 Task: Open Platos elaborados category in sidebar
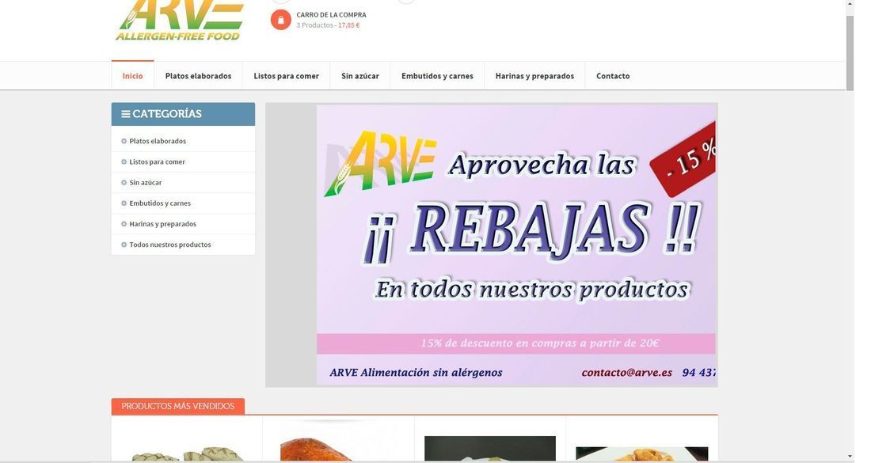coord(158,141)
